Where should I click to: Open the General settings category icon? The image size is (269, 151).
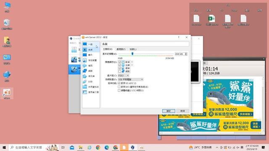click(x=85, y=44)
